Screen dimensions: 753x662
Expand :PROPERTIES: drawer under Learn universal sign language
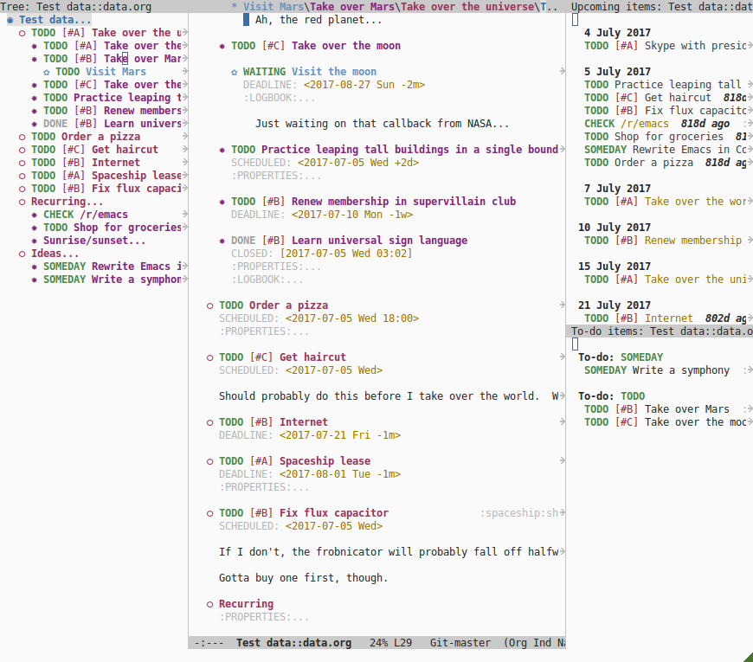click(276, 266)
